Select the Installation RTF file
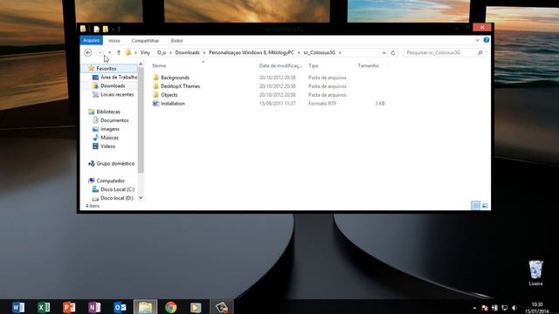This screenshot has height=314, width=559. [x=173, y=103]
